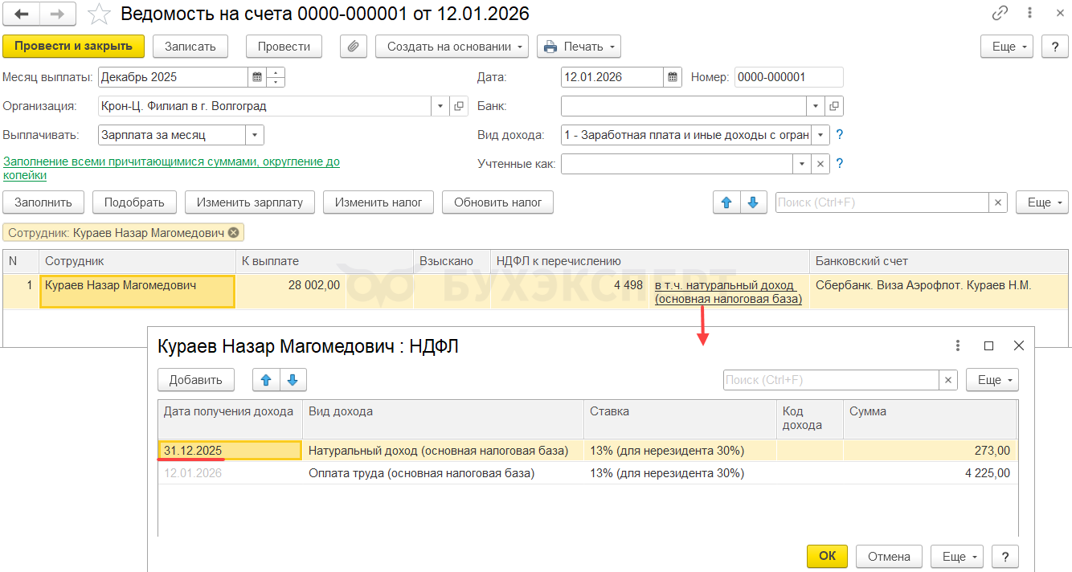Viewport: 1072px width, 572px height.
Task: Click the Заполнить button
Action: tap(43, 202)
